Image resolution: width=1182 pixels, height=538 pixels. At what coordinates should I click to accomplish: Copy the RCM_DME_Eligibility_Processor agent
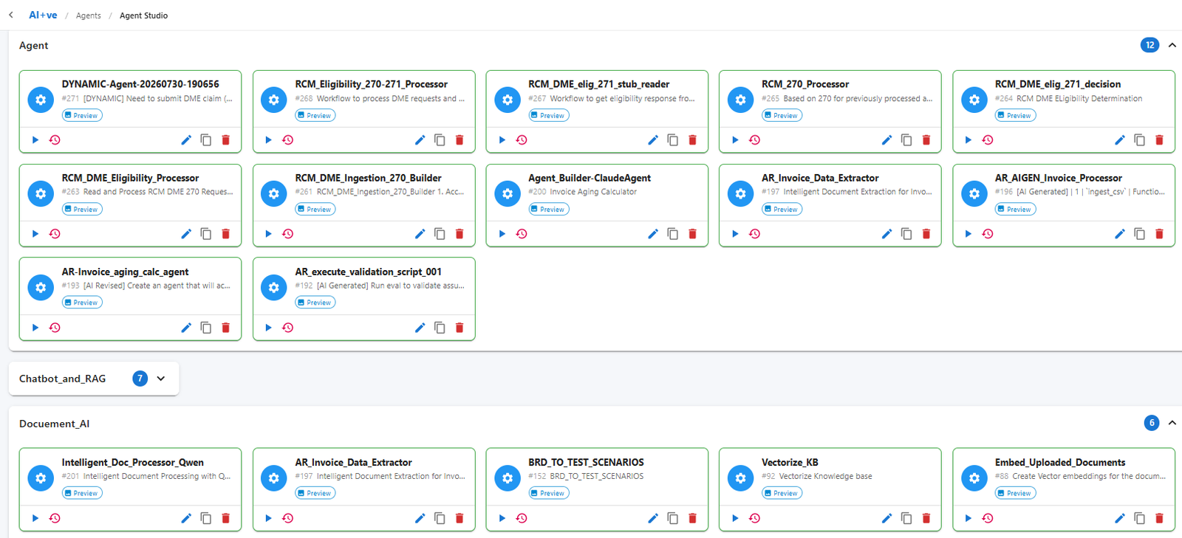[206, 234]
